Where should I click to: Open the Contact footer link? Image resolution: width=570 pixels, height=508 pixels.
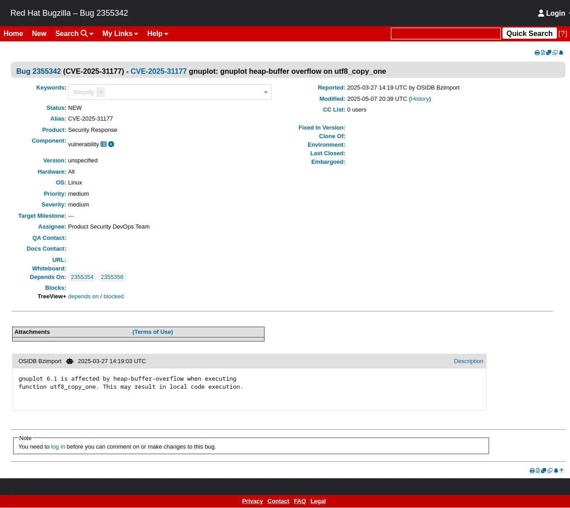point(278,501)
